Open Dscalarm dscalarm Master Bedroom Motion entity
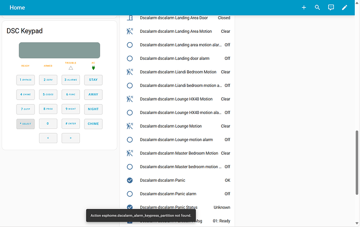This screenshot has width=360, height=227. pos(179,153)
